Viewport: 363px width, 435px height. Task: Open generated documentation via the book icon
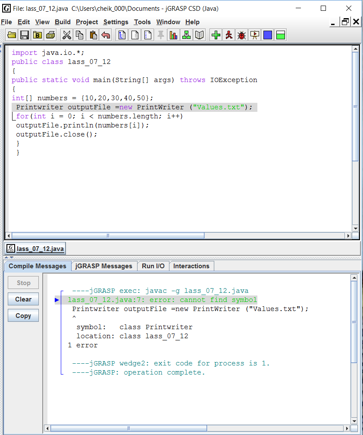click(199, 35)
